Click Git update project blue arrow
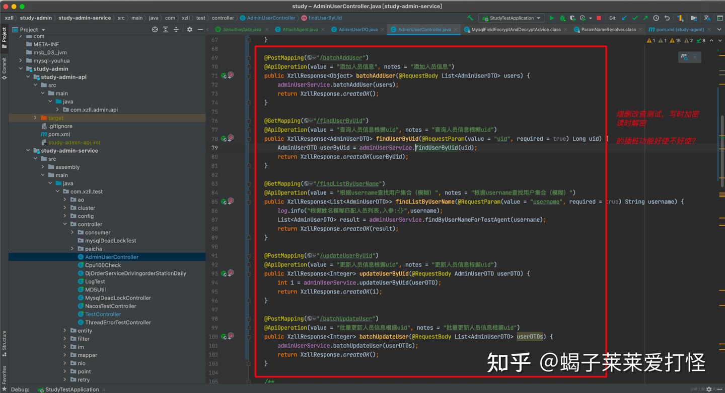The width and height of the screenshot is (725, 393). [624, 18]
